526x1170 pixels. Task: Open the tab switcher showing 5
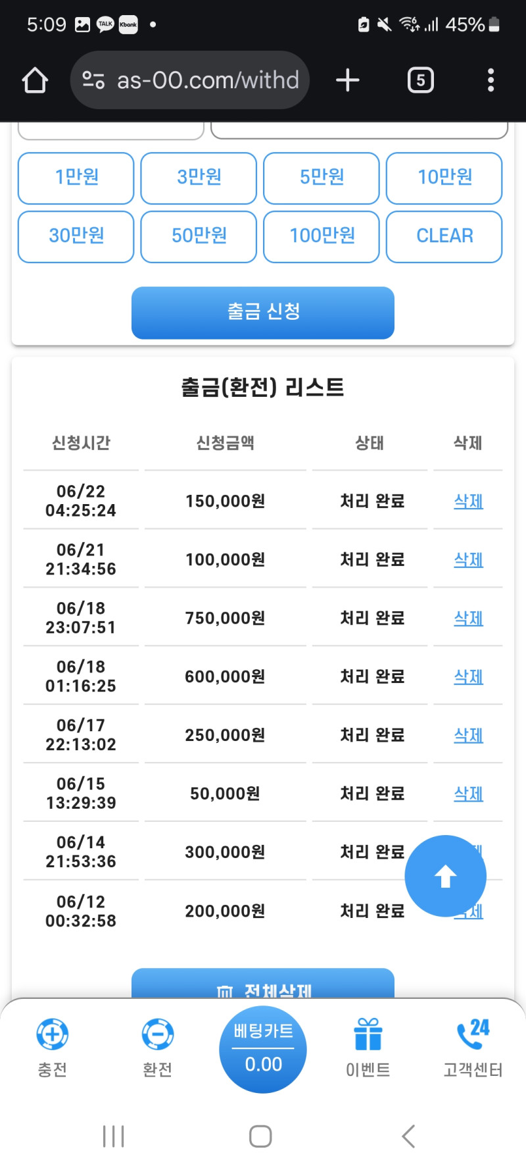pyautogui.click(x=421, y=80)
